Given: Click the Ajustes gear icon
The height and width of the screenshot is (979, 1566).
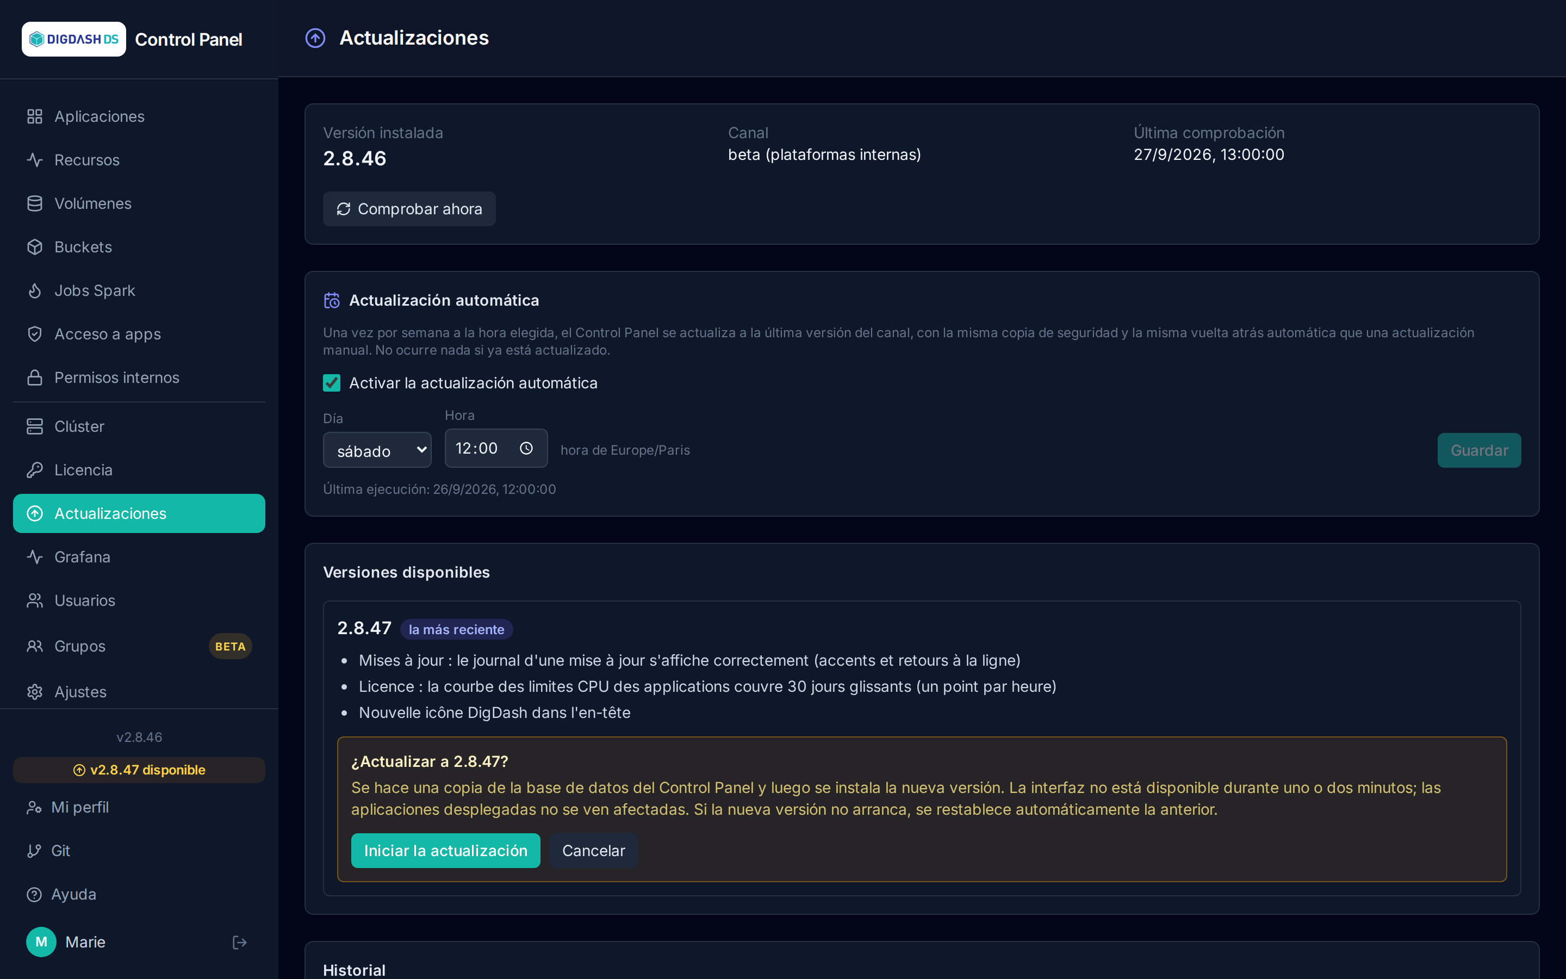Looking at the screenshot, I should (34, 691).
